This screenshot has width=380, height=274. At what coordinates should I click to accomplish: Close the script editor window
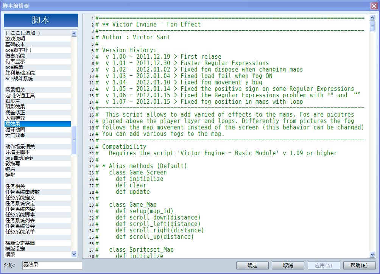tap(374, 6)
